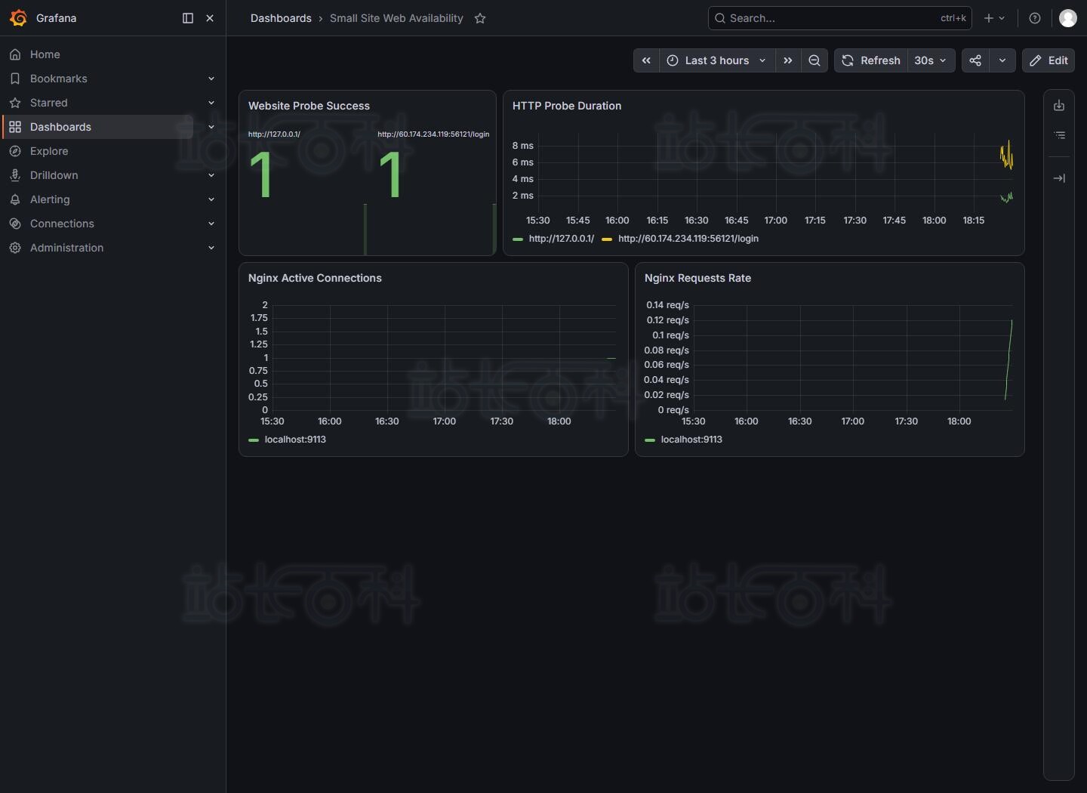Undock the sidebar menu
This screenshot has height=793, width=1087.
(x=188, y=18)
